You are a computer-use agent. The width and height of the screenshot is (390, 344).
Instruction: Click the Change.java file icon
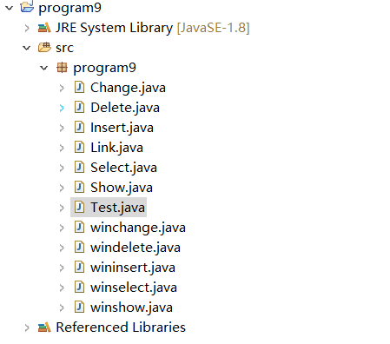pos(79,87)
